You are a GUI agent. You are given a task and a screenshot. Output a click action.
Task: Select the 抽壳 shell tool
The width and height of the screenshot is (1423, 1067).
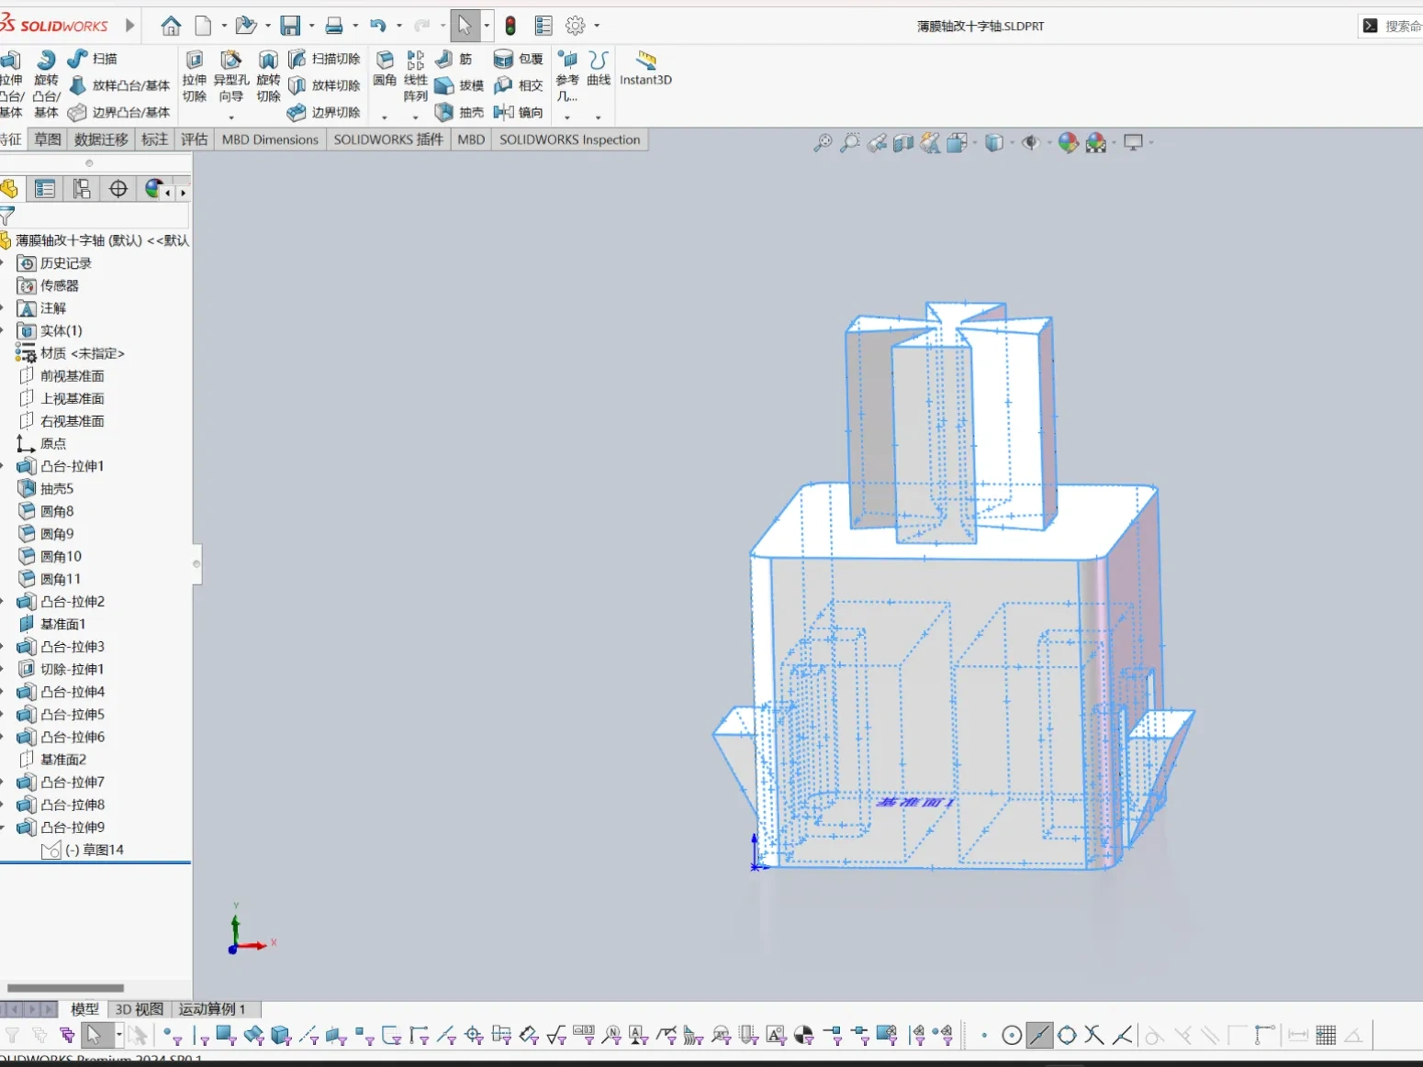click(x=459, y=112)
